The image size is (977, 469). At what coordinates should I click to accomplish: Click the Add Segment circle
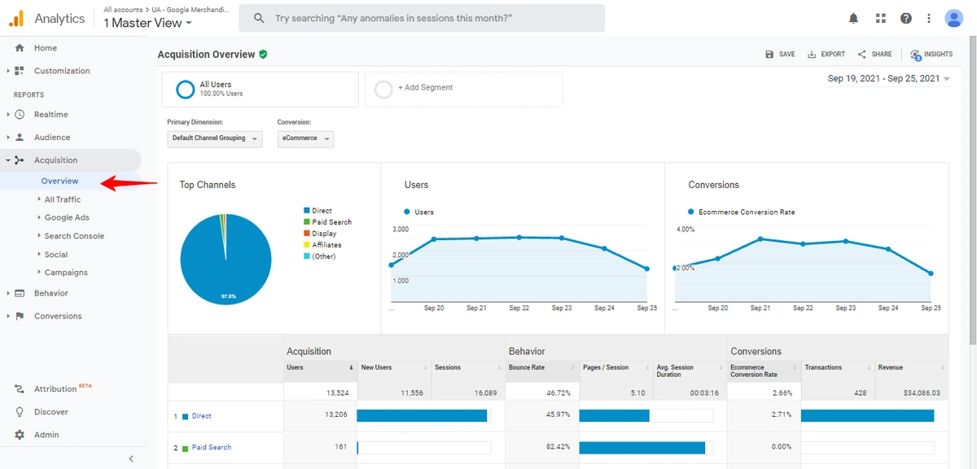pyautogui.click(x=383, y=90)
